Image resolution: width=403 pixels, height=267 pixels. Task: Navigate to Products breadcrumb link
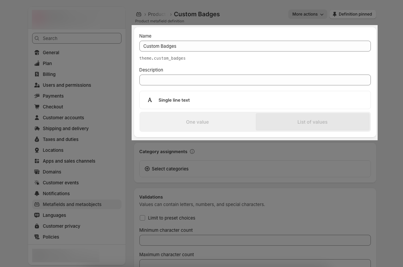click(x=157, y=14)
